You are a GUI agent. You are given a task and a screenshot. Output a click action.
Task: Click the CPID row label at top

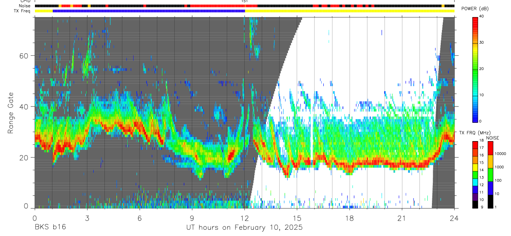[25, 1]
